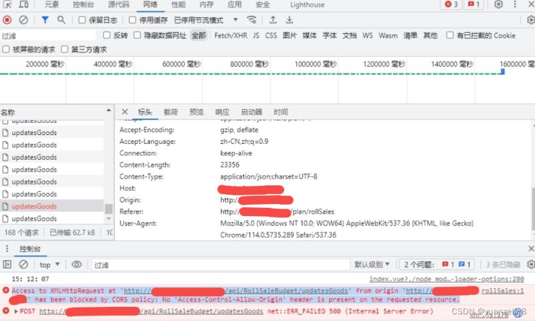Viewport: 535px width, 321px height.
Task: Filter requests by Fetch/XHR type
Action: click(x=231, y=35)
